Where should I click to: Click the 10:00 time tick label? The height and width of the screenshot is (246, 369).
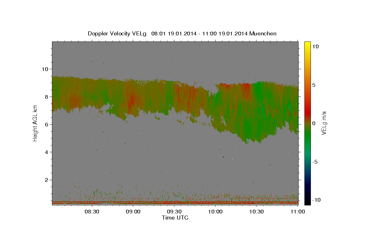[216, 212]
